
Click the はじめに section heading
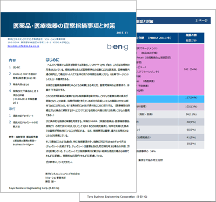(x=52, y=60)
